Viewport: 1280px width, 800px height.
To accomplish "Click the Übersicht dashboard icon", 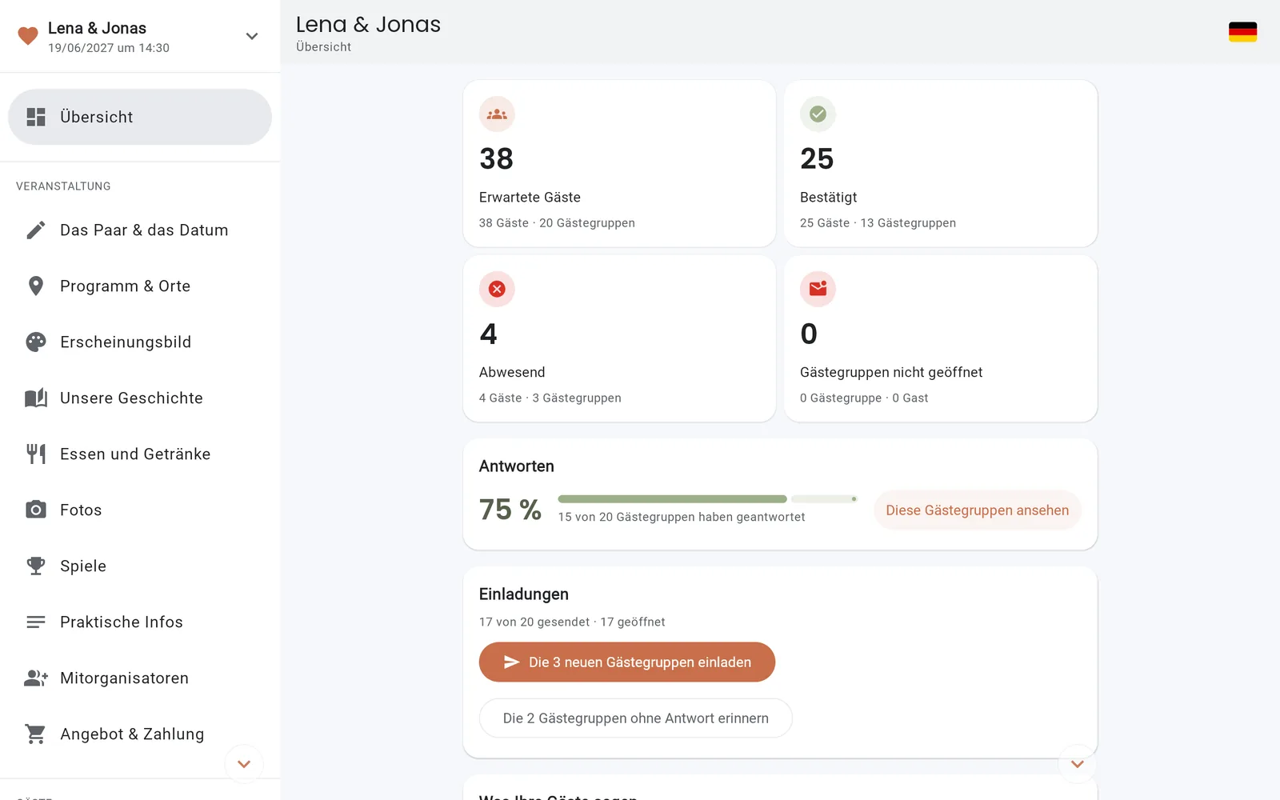I will click(36, 117).
